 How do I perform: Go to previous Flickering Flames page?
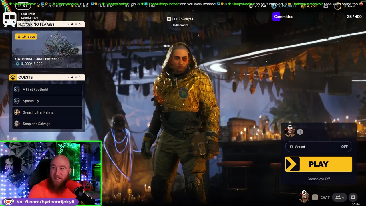click(x=69, y=24)
